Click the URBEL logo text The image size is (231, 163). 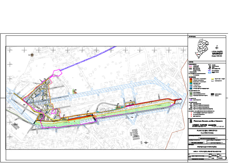pos(196,125)
